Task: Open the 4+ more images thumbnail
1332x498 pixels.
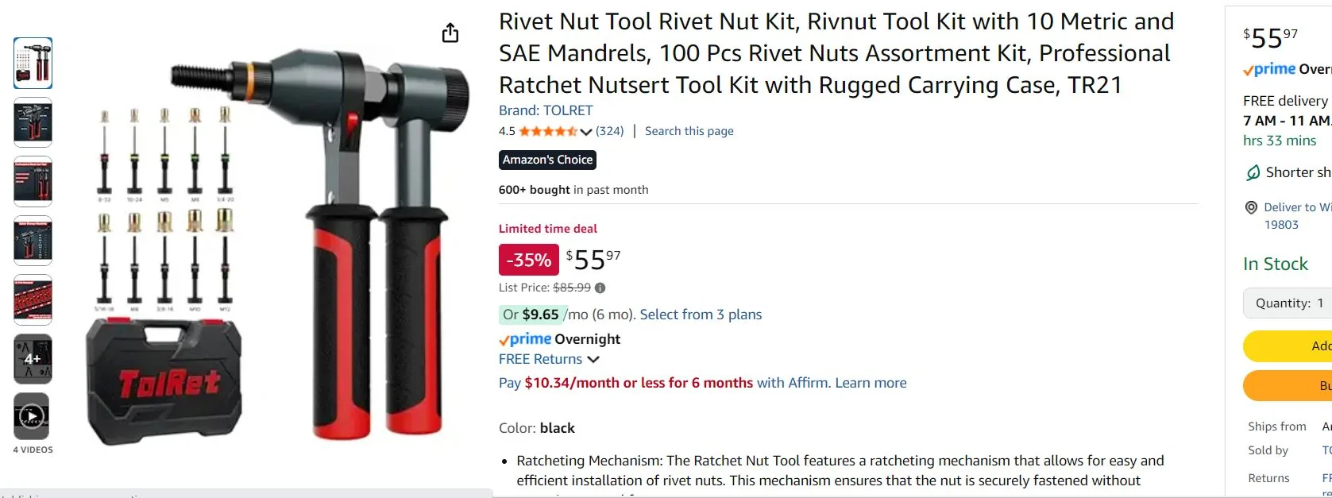Action: [x=32, y=359]
